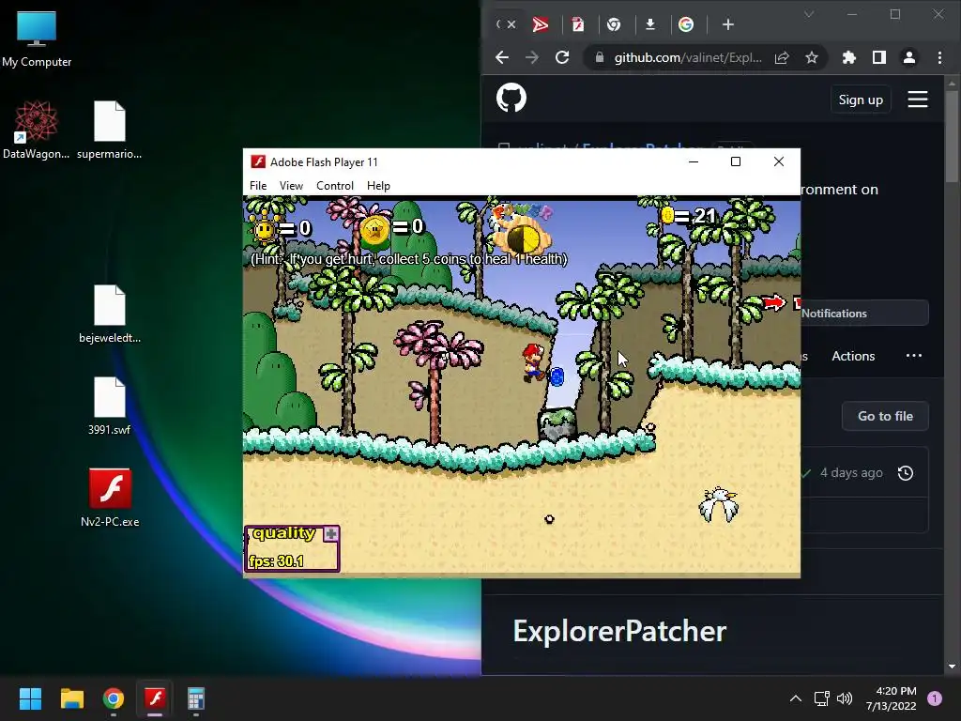Click Flash Player taskbar icon
The image size is (961, 721).
(x=155, y=698)
